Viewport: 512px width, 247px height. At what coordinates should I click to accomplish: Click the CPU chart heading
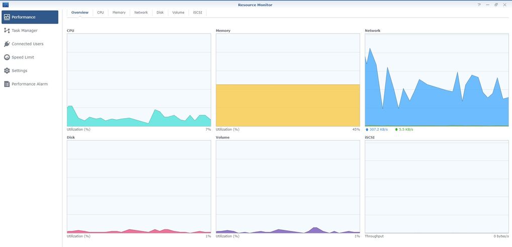(x=70, y=31)
